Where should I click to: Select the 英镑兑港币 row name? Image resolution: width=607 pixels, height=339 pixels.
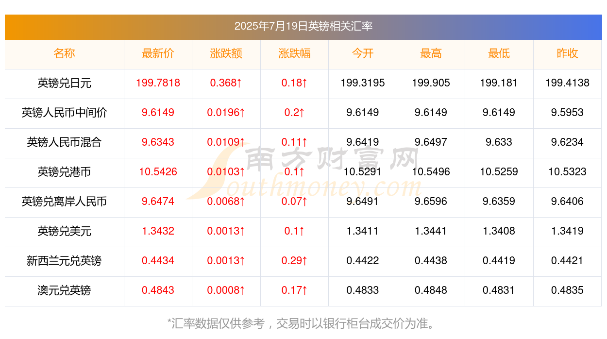click(64, 172)
